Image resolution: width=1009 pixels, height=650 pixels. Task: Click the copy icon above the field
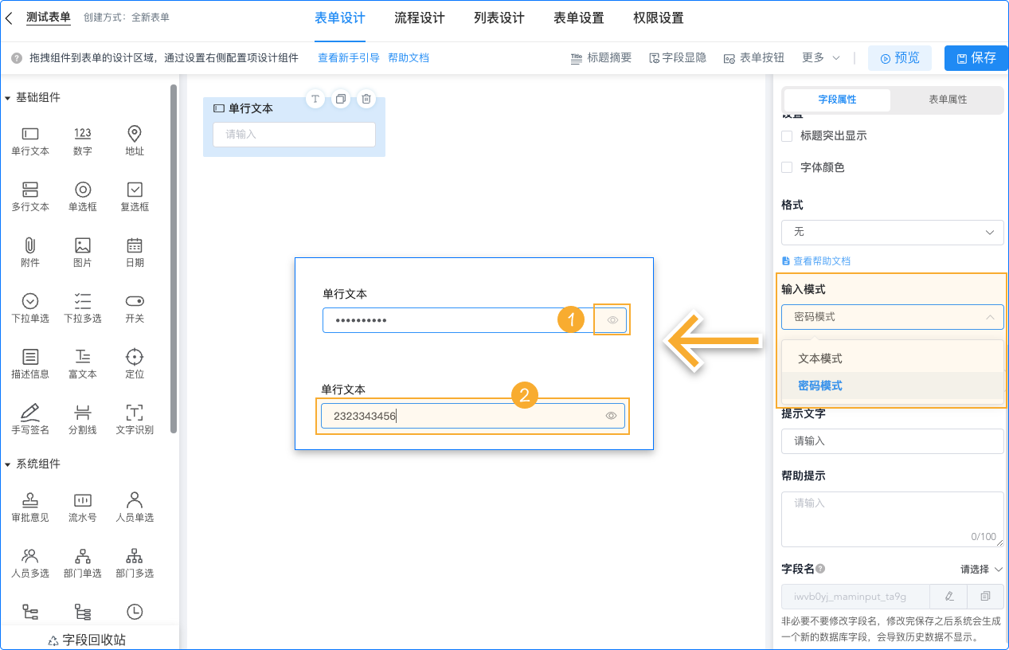point(341,99)
